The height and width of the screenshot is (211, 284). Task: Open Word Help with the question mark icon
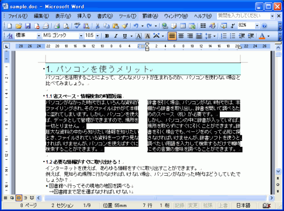coord(264,26)
